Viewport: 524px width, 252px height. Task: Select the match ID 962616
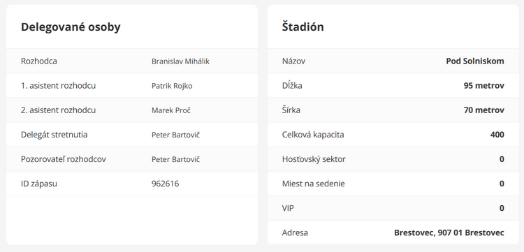coord(165,184)
